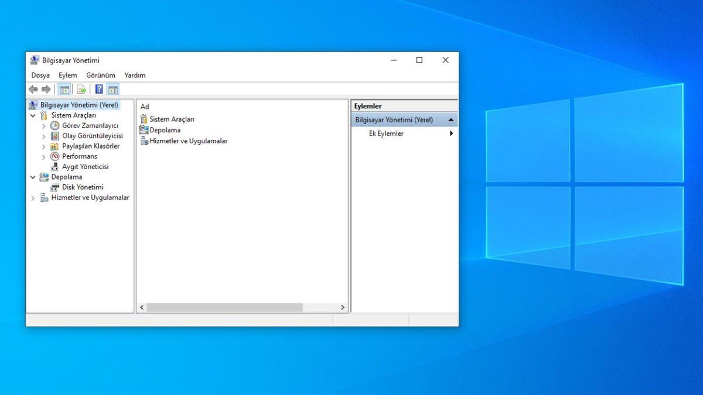
Task: Toggle the console tree visibility icon
Action: coord(64,89)
